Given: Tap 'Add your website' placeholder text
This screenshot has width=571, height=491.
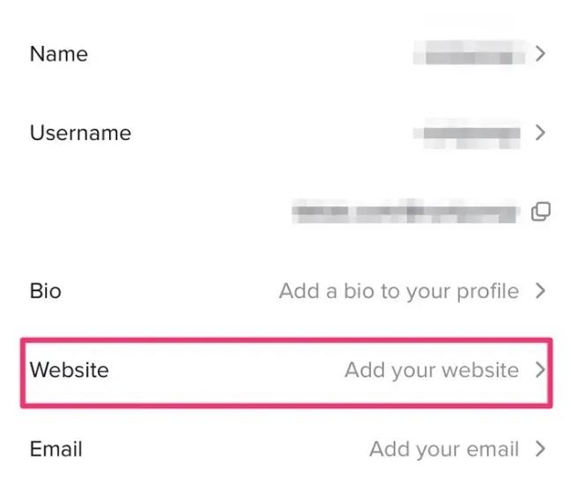Looking at the screenshot, I should 432,370.
